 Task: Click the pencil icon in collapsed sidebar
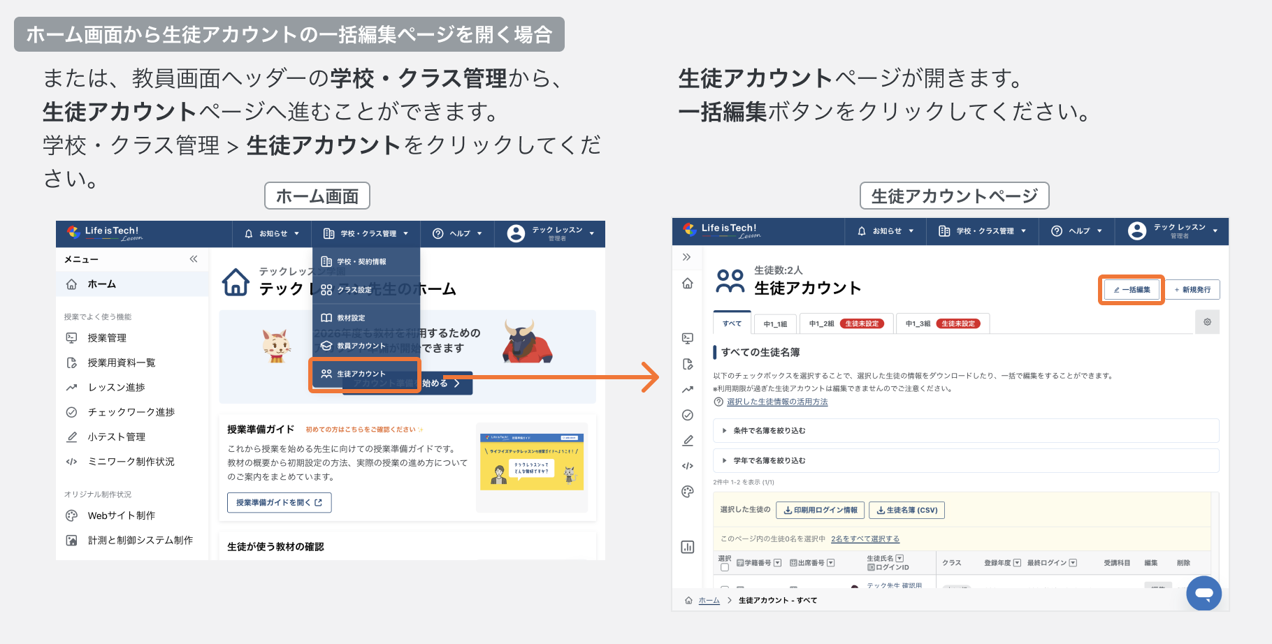coord(688,440)
